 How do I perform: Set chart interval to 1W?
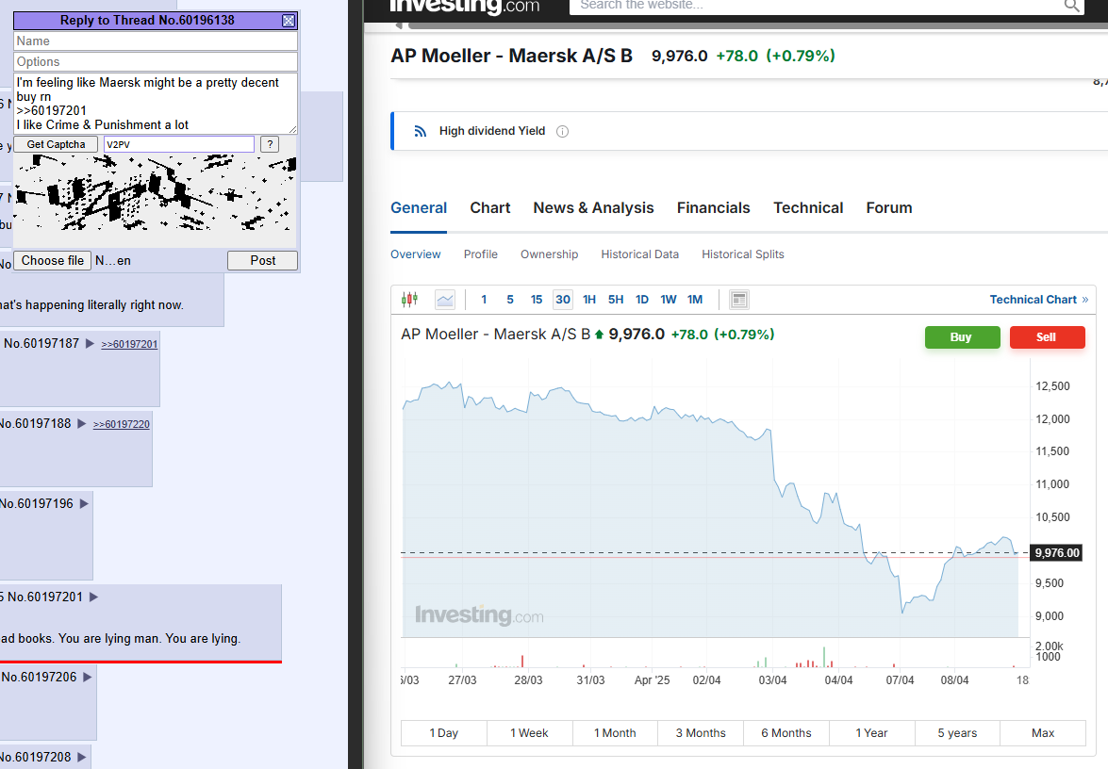pos(669,300)
